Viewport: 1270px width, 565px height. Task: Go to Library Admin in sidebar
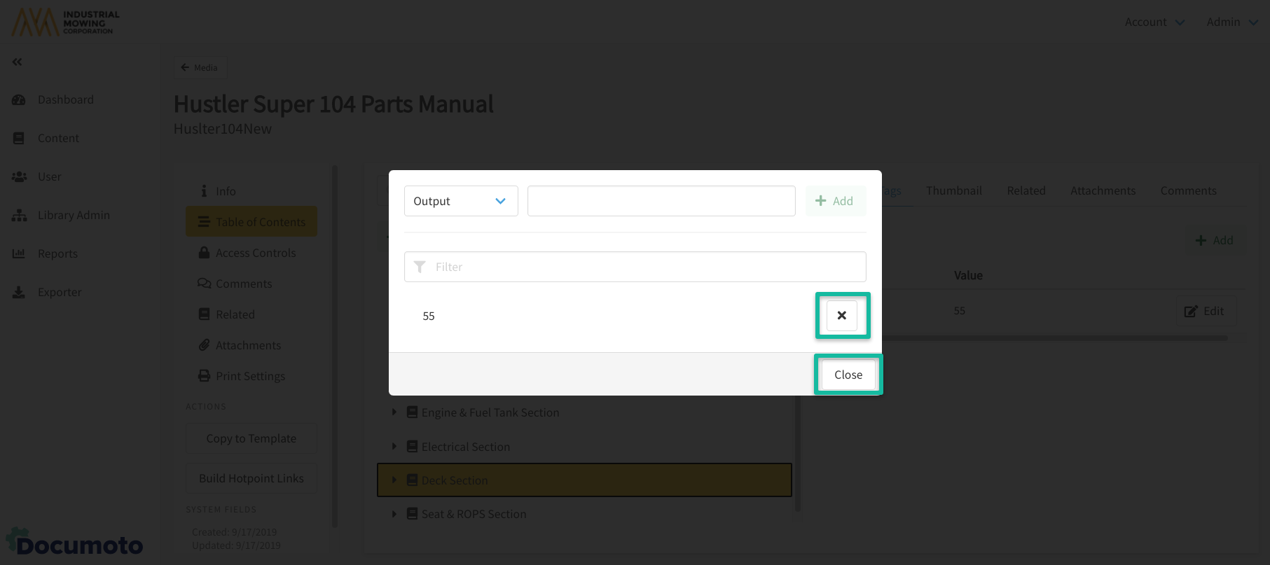point(74,215)
